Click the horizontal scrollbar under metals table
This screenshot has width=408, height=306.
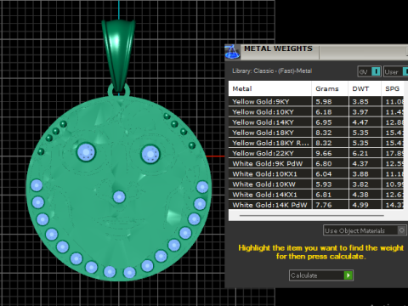[x=312, y=216]
